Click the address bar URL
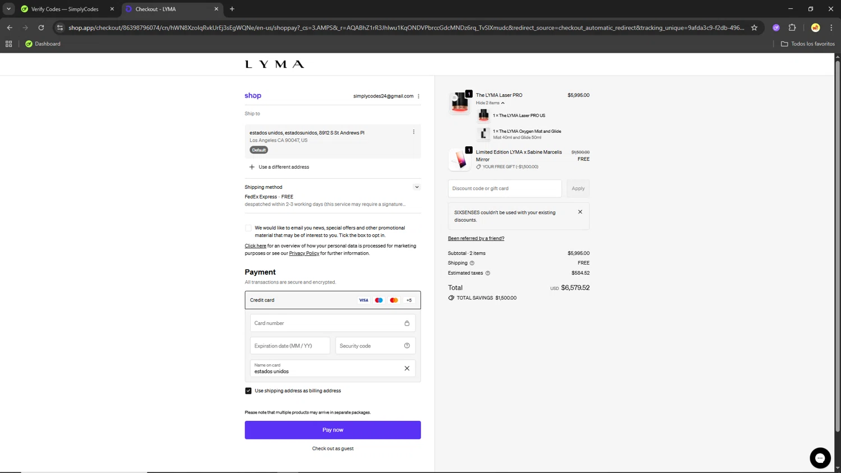The image size is (841, 473). point(406,27)
